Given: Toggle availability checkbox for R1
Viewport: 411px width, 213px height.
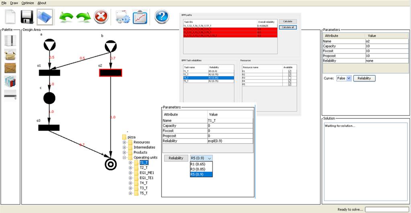Looking at the screenshot, I should (x=290, y=71).
